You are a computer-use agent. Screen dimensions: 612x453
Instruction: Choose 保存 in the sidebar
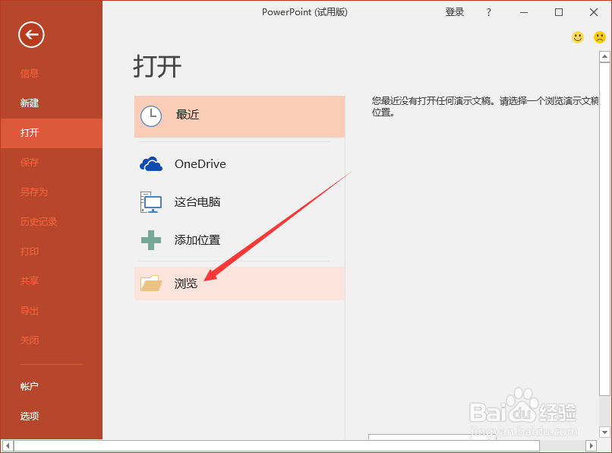(x=30, y=162)
